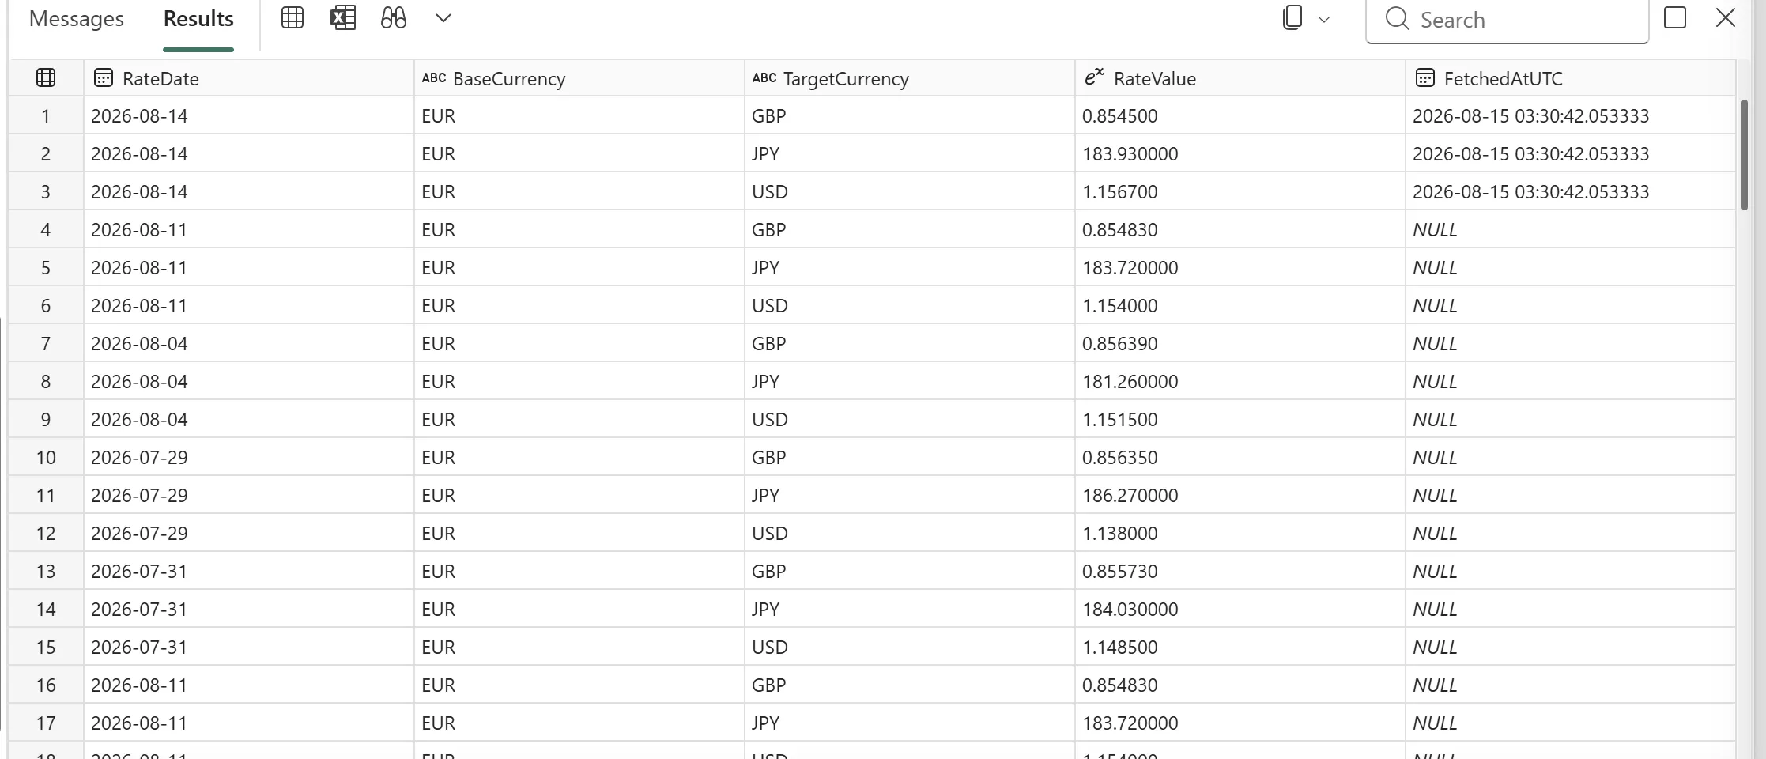Click cell 1.138000 in row 12
This screenshot has height=759, width=1766.
[1240, 534]
